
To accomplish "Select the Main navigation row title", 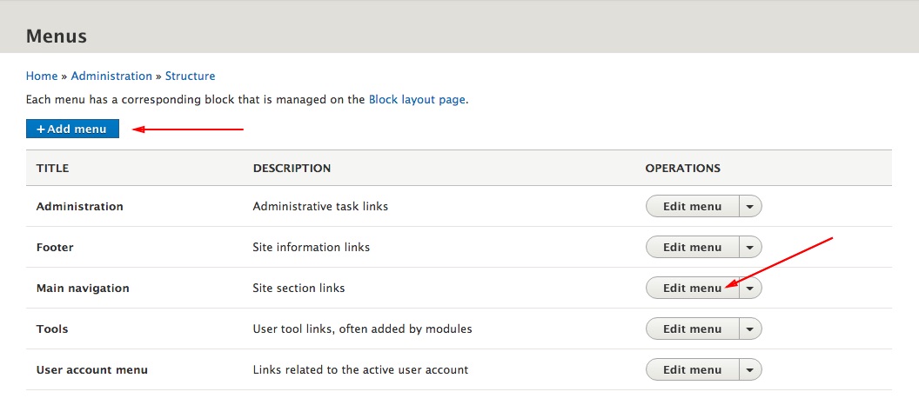I will [x=83, y=288].
